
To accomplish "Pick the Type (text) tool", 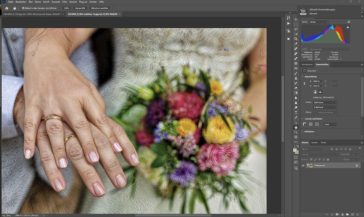I will pos(295,113).
